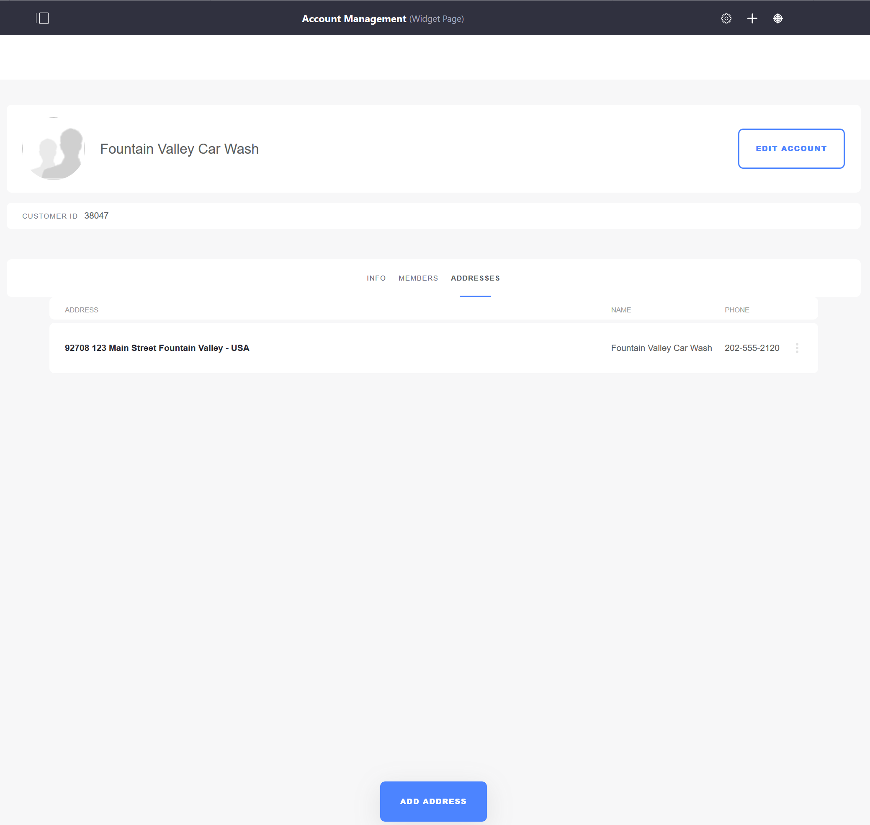Screen dimensions: 870x825
Task: Click the navigation/compass icon
Action: [x=777, y=18]
